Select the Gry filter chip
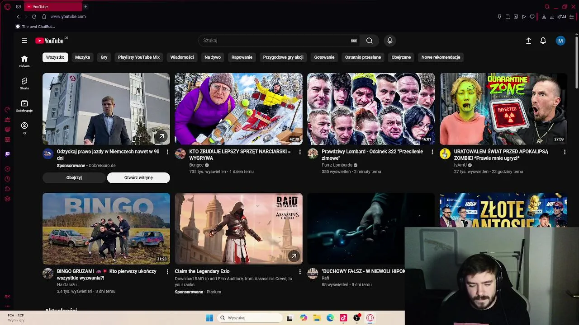This screenshot has height=325, width=579. point(104,57)
